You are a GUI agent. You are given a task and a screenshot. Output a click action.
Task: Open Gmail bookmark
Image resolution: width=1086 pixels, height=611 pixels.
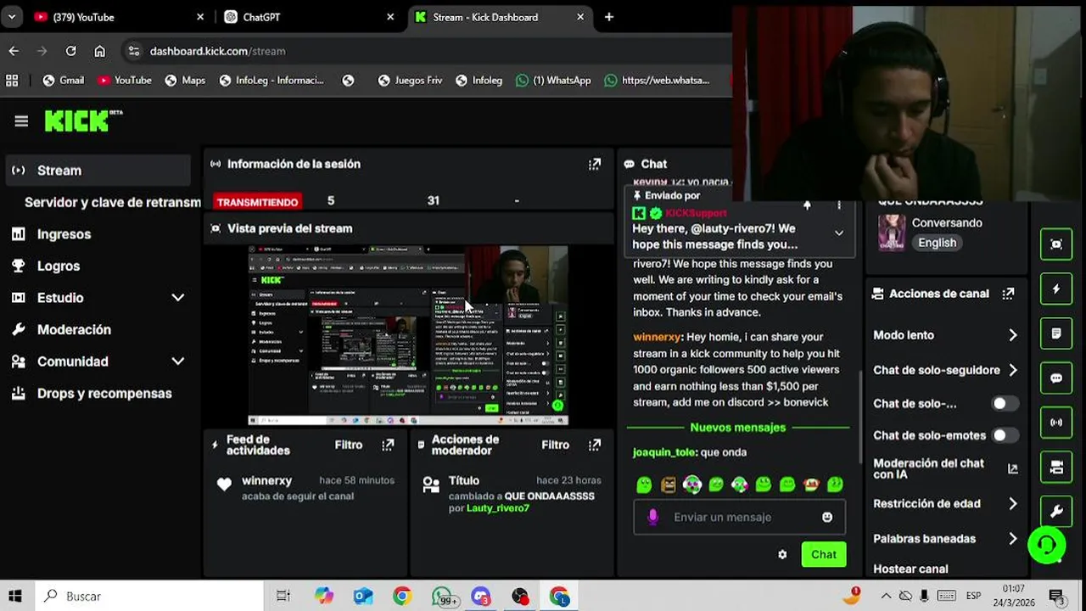[x=63, y=81]
